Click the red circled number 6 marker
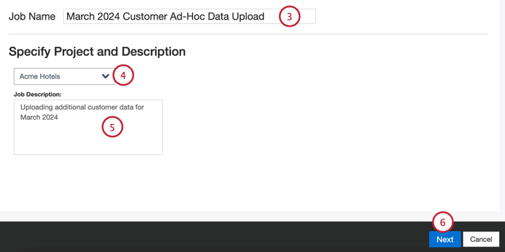The image size is (505, 252). point(443,222)
